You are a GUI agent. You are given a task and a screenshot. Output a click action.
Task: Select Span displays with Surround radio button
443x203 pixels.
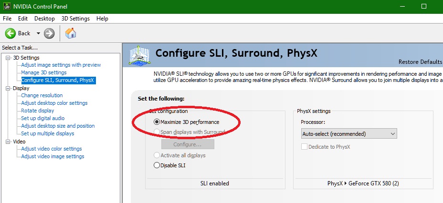tap(157, 132)
